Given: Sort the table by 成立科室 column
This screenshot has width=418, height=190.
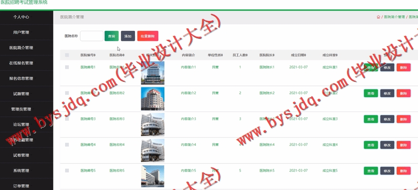Looking at the screenshot, I should [330, 55].
